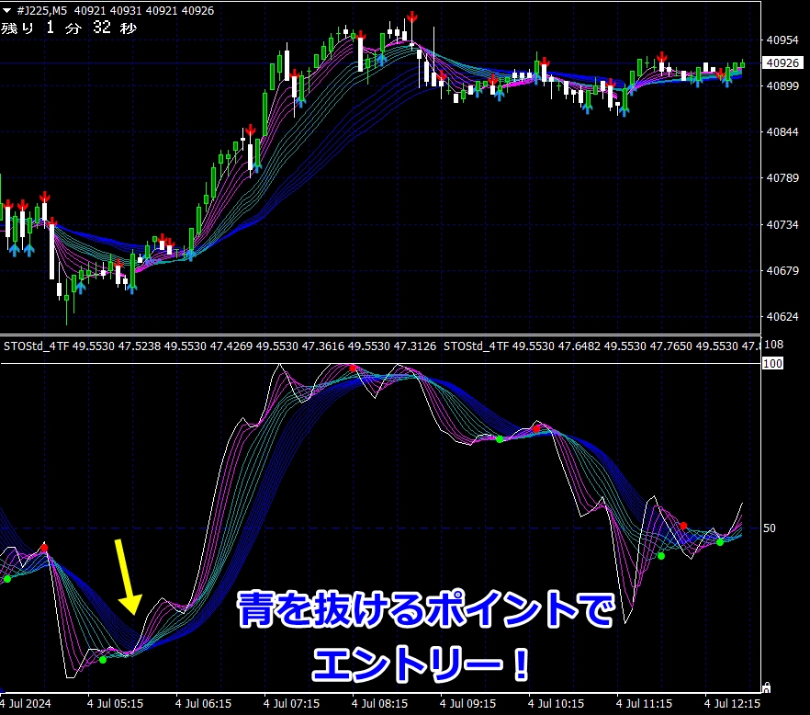Select the current price label 40926

(x=782, y=63)
